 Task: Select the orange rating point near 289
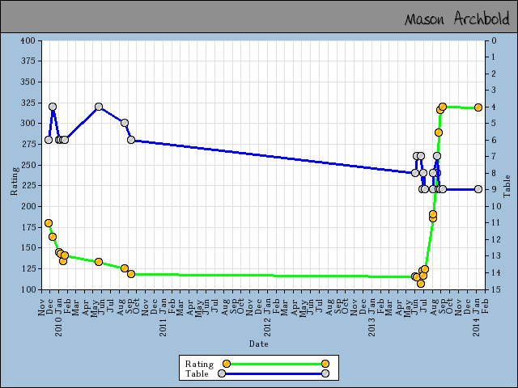click(439, 133)
